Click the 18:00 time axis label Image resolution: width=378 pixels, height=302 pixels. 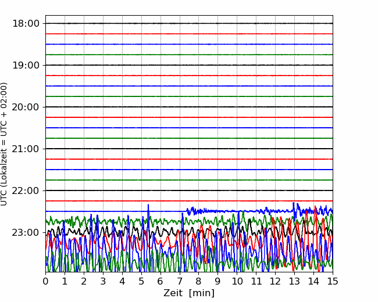26,24
